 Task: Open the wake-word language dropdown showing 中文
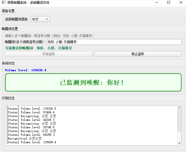pyautogui.click(x=40, y=19)
